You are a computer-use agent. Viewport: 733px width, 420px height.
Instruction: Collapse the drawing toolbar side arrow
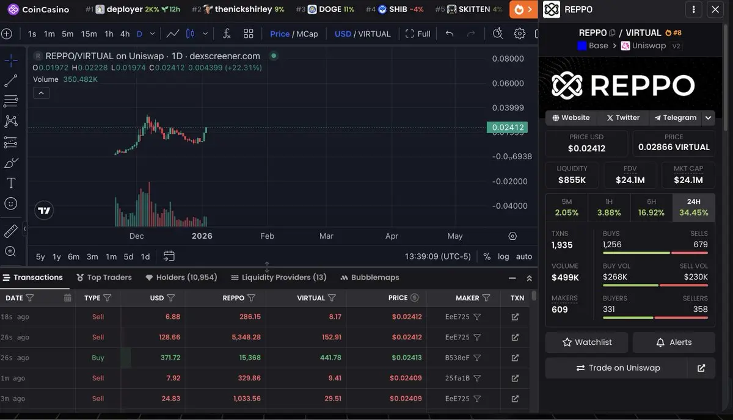[25, 229]
